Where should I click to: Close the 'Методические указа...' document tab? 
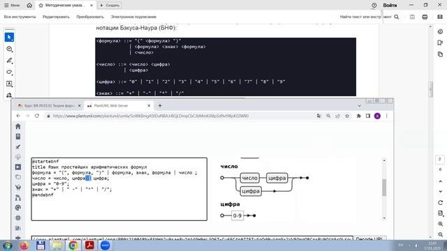(91, 5)
